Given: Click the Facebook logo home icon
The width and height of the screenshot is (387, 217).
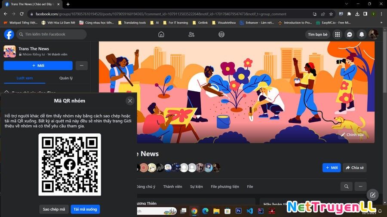Looking at the screenshot, I should [x=9, y=34].
